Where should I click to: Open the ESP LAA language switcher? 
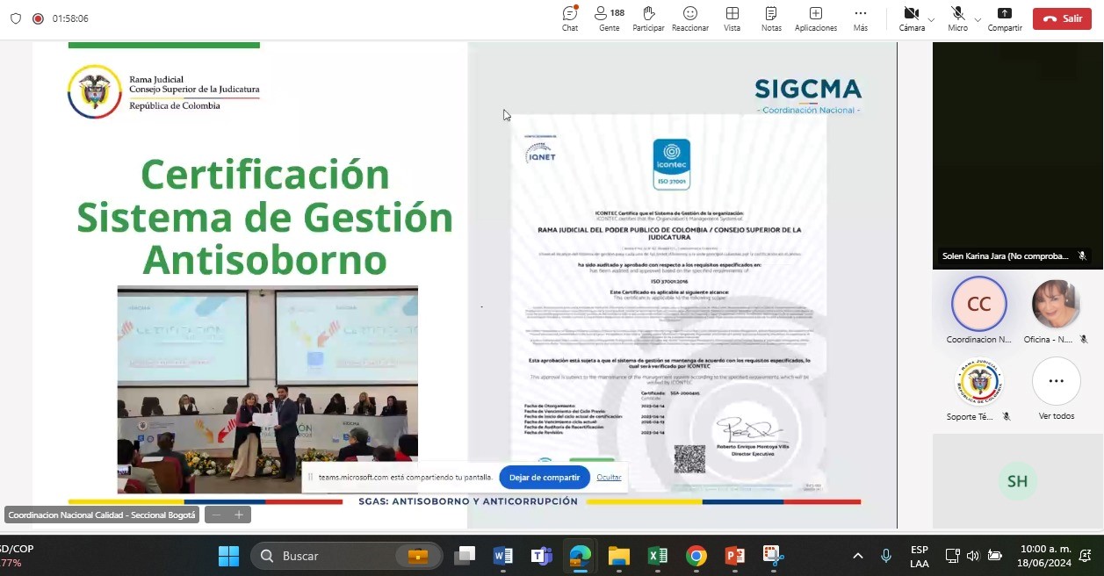coord(920,556)
